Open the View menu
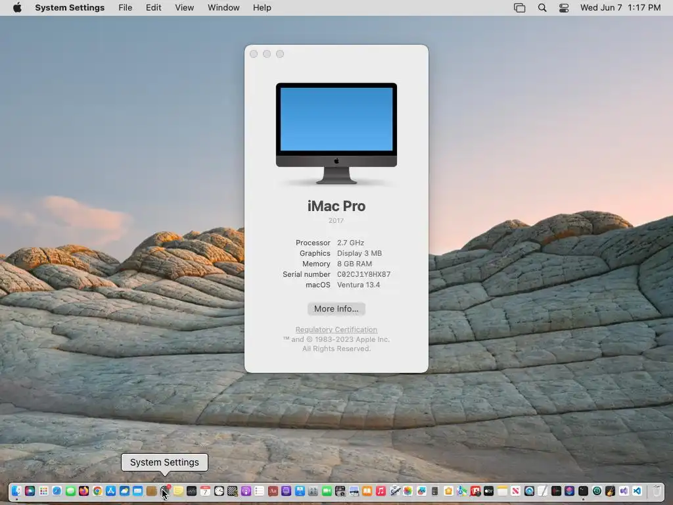This screenshot has height=505, width=673. (x=184, y=8)
